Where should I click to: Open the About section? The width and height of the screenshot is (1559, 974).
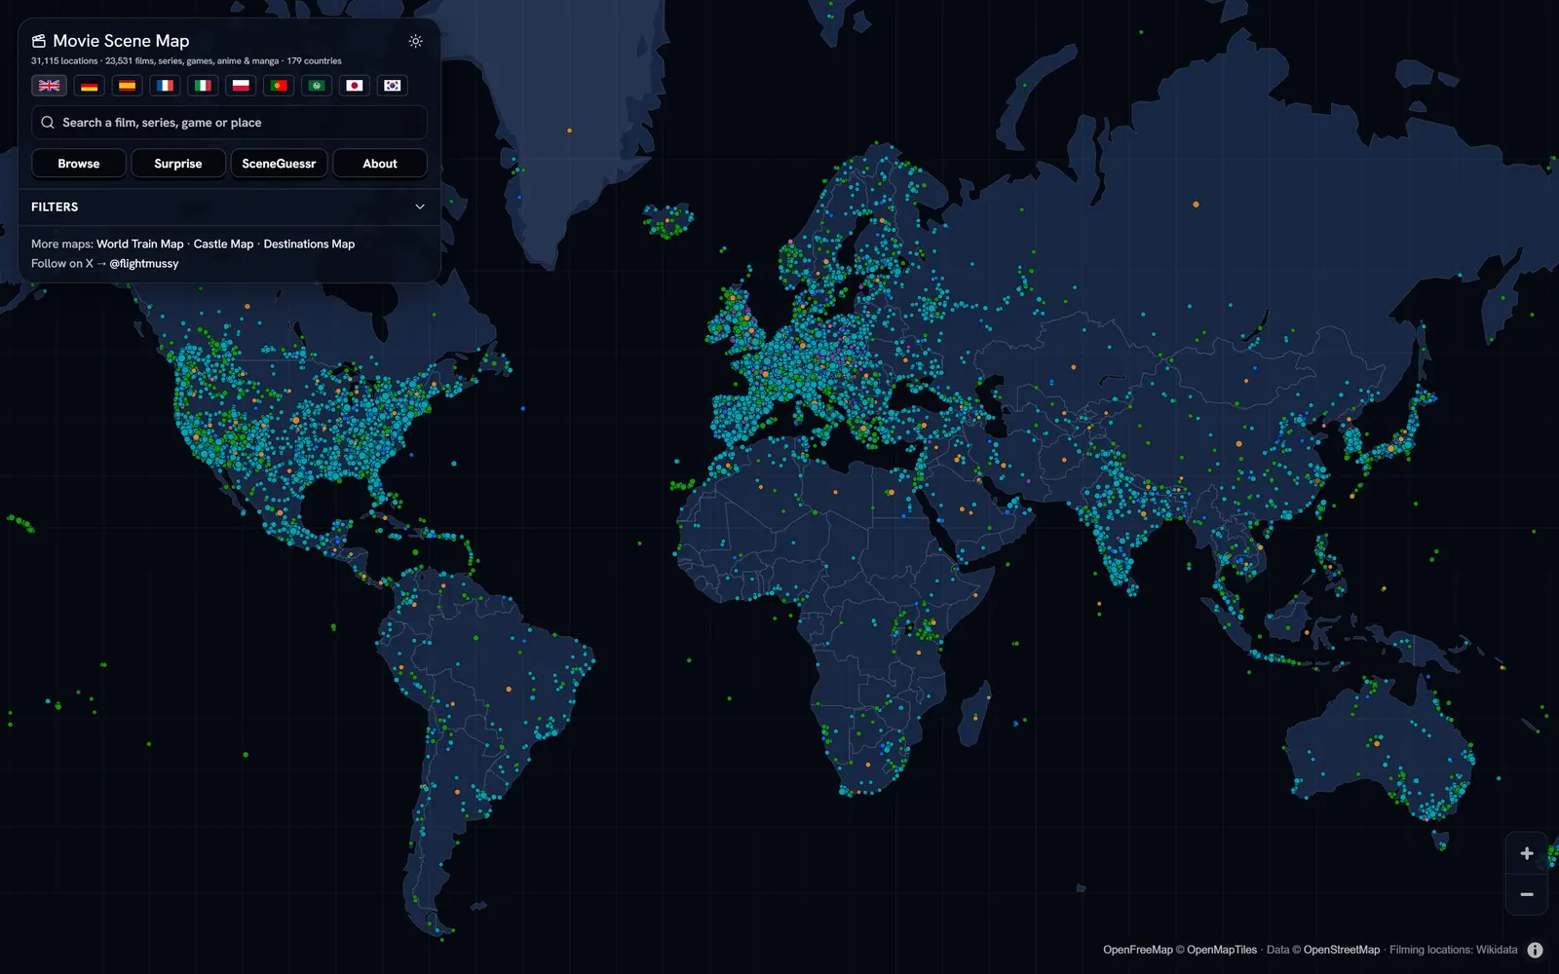click(x=380, y=164)
